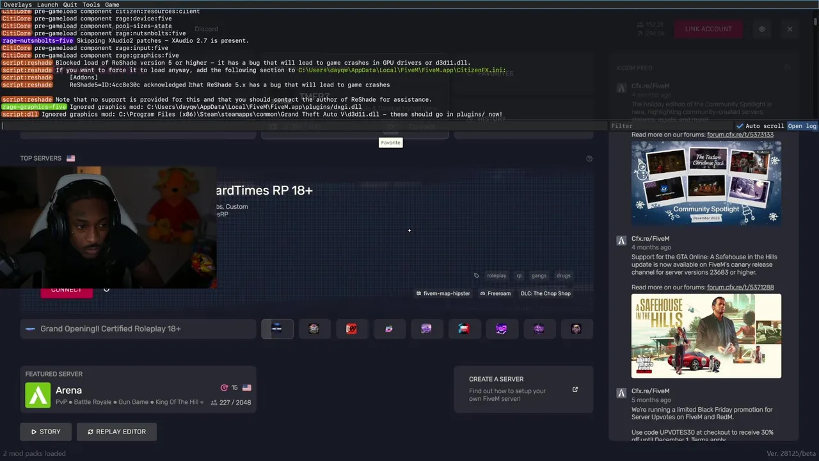Viewport: 819px width, 461px height.
Task: Select the gangs tag
Action: pos(539,275)
